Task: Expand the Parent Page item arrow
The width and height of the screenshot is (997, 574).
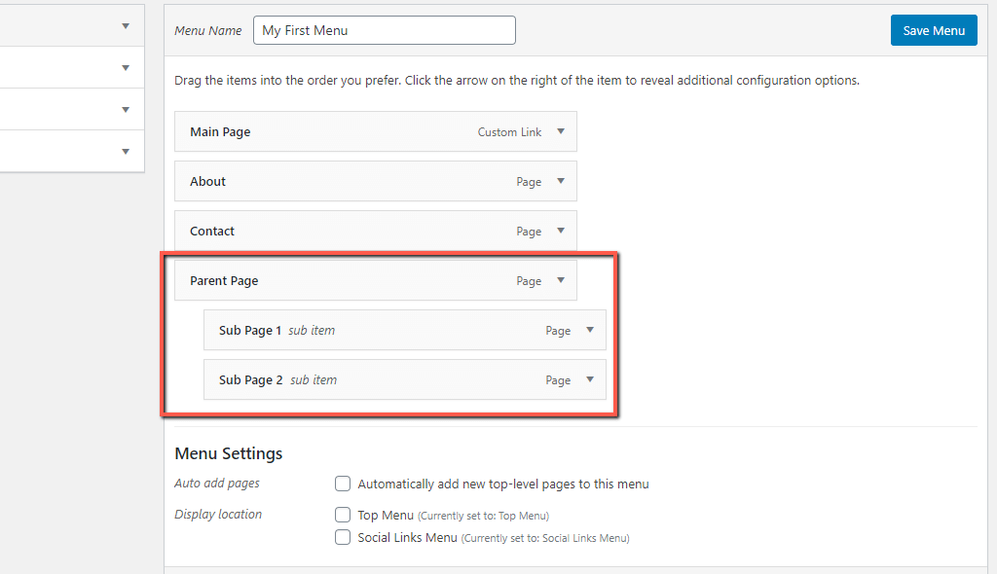Action: click(561, 280)
